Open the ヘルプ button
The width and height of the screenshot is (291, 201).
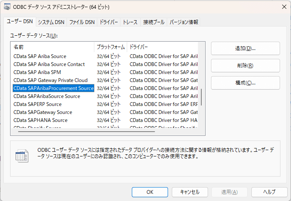269,192
